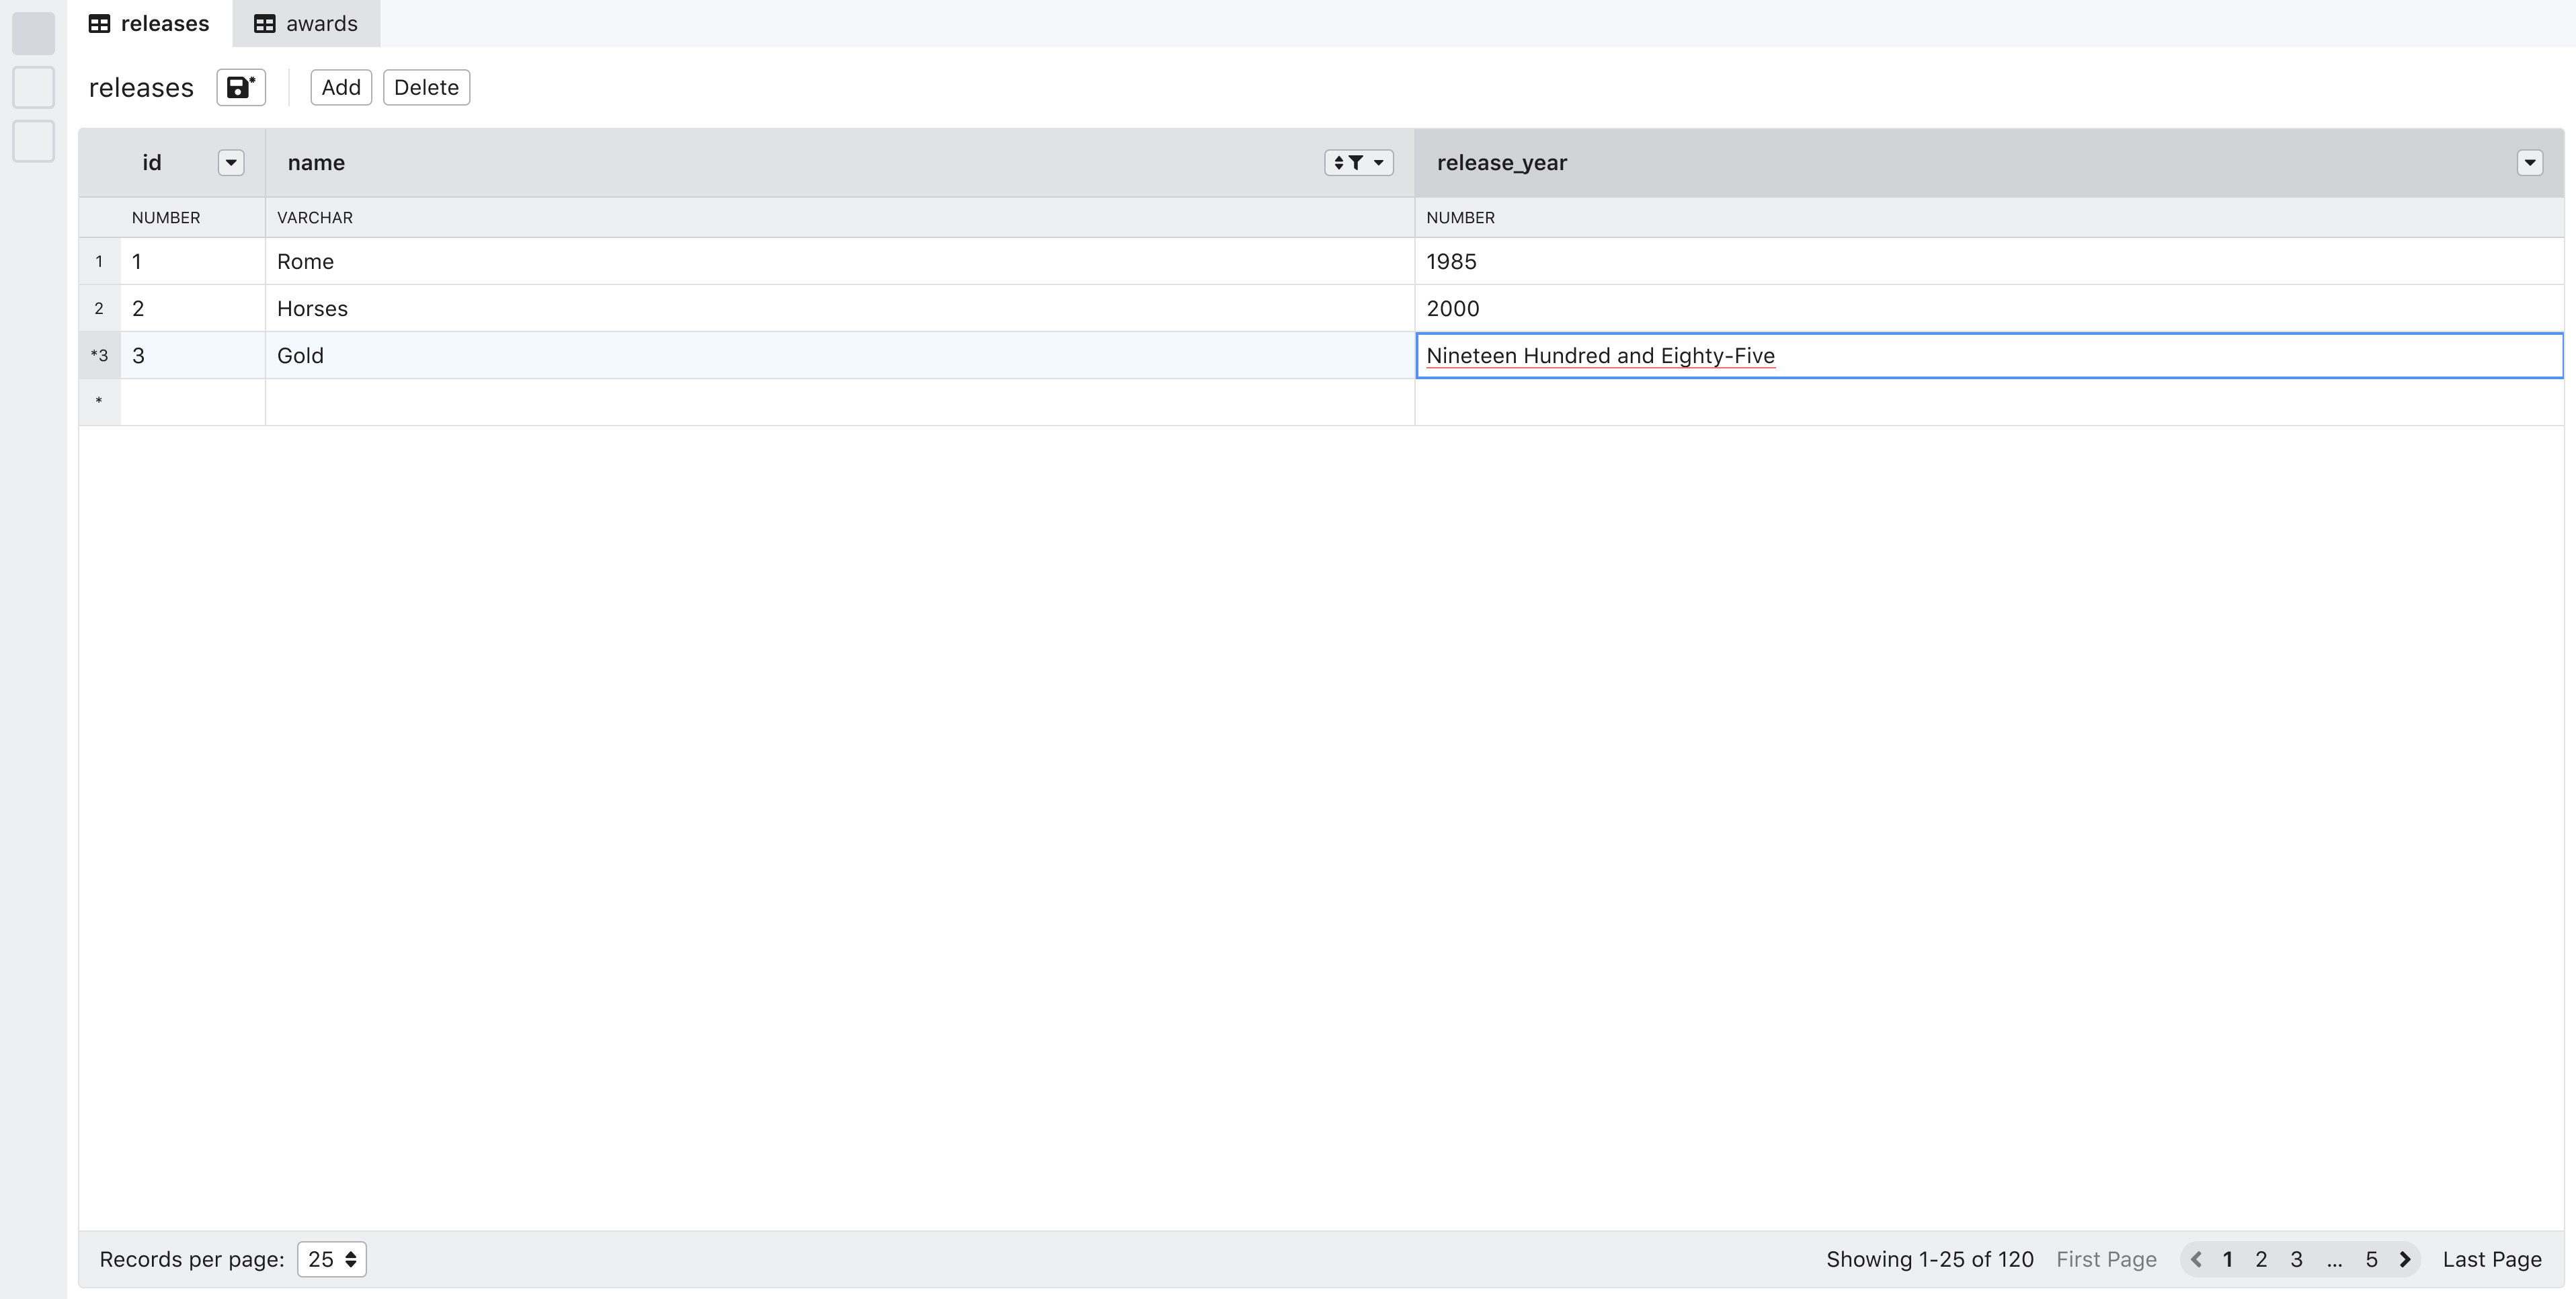Change records per page selector
Screen dimensions: 2576x1299
[332, 1259]
